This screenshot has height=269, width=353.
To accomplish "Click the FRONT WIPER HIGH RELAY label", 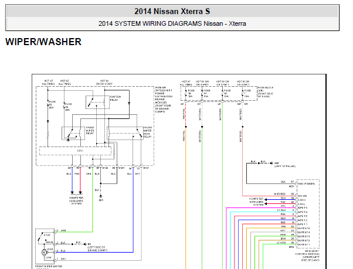I will [148, 132].
